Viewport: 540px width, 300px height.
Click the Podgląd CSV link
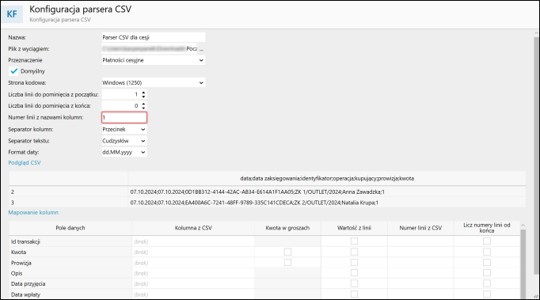pyautogui.click(x=25, y=162)
